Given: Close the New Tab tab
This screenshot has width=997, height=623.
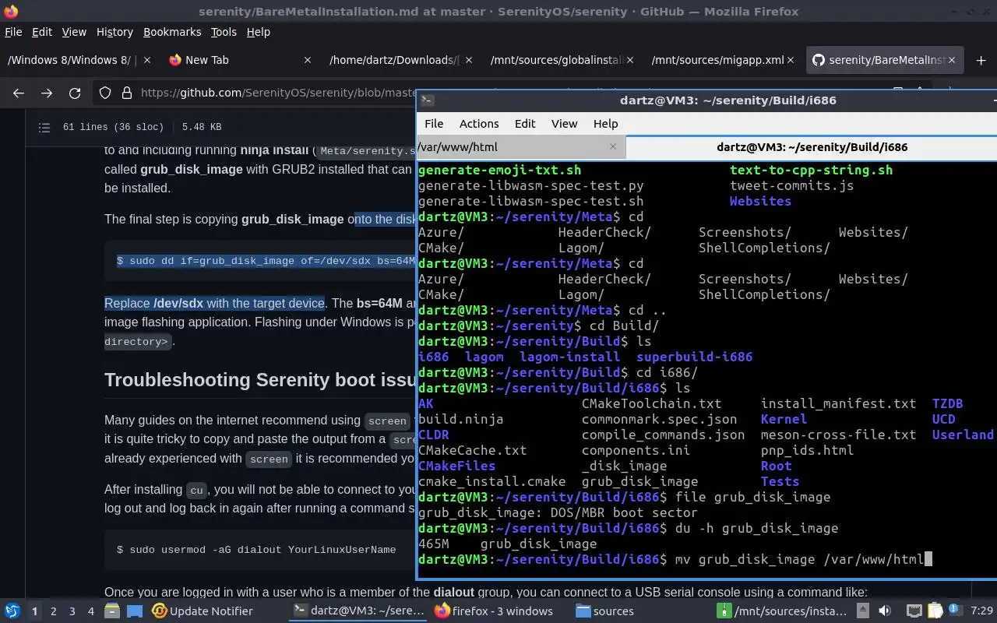Looking at the screenshot, I should pos(307,60).
